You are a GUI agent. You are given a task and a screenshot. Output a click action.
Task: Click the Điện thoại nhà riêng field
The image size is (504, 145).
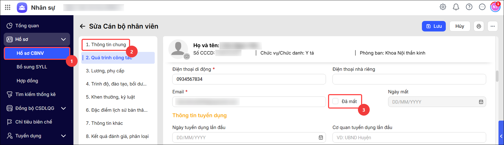click(409, 79)
